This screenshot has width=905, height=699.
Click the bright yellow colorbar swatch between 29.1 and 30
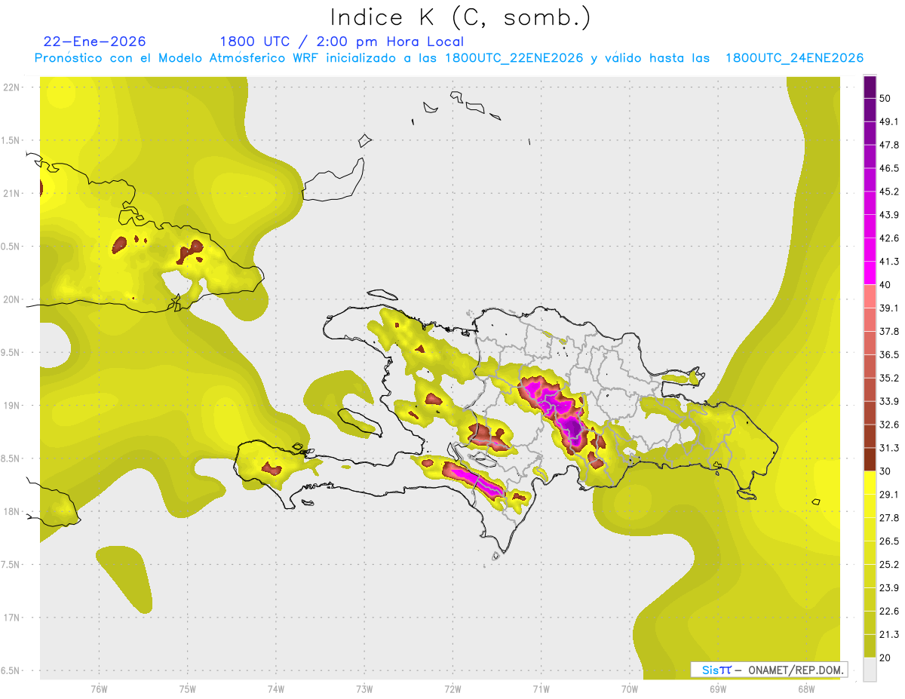(x=870, y=483)
